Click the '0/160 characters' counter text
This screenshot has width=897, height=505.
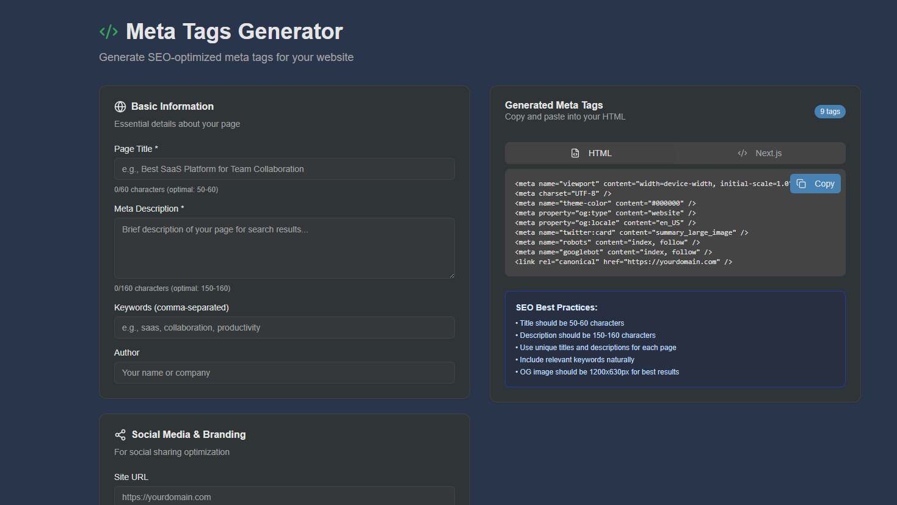pyautogui.click(x=172, y=288)
